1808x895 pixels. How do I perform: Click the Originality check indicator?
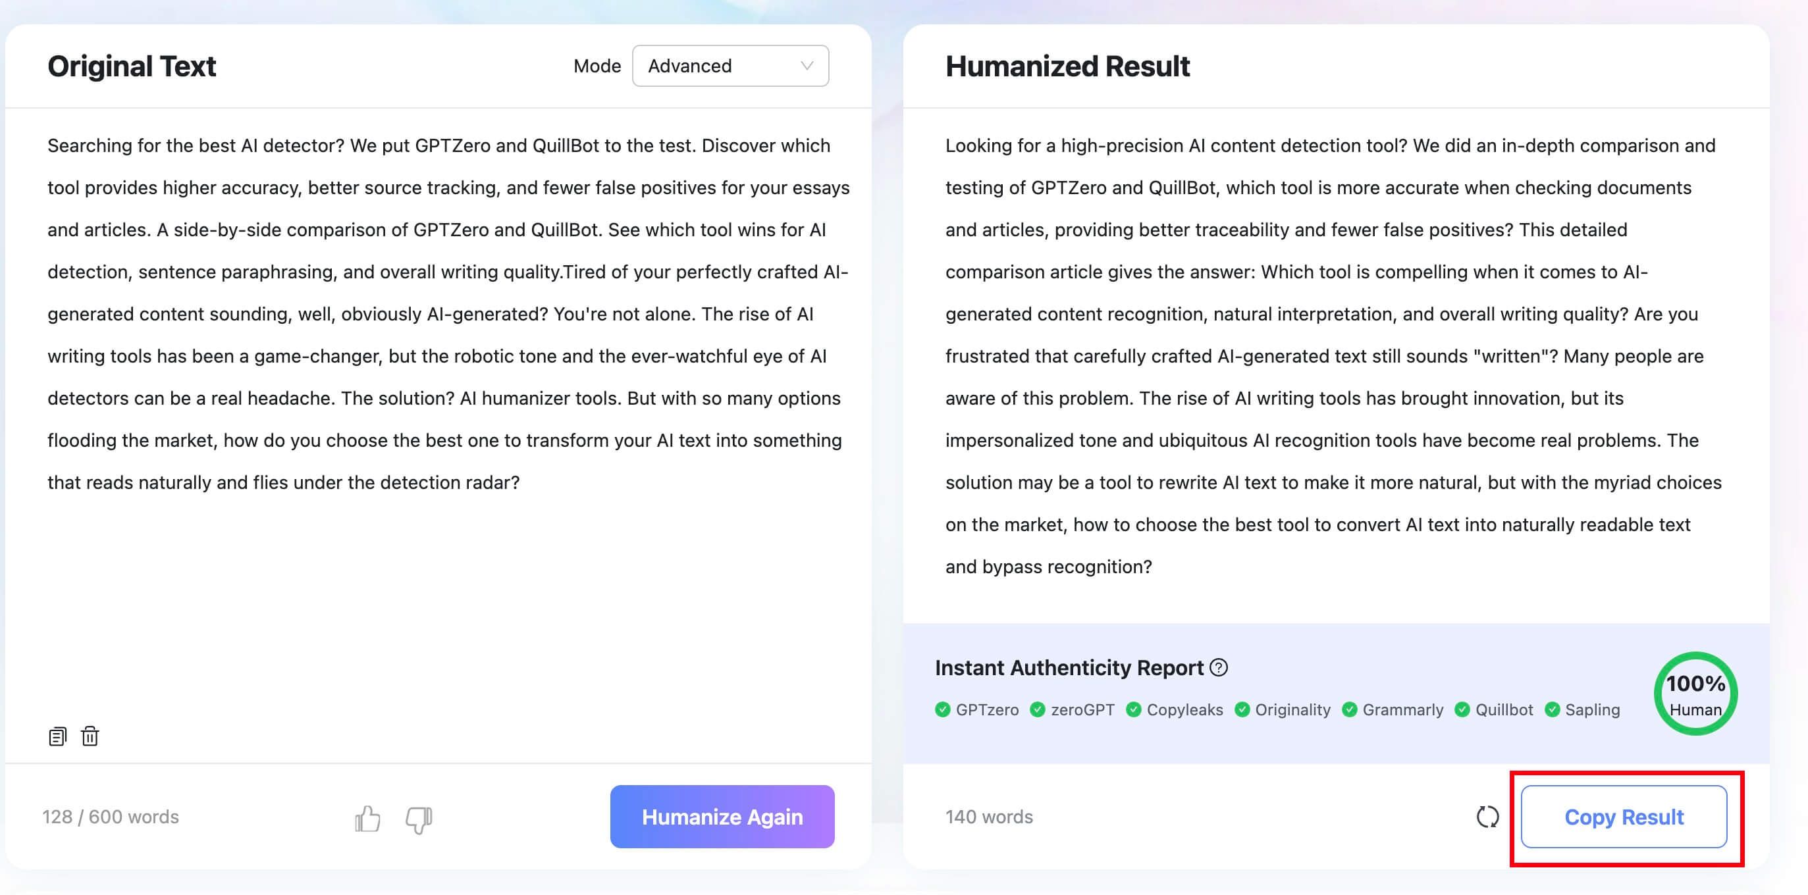(1283, 709)
